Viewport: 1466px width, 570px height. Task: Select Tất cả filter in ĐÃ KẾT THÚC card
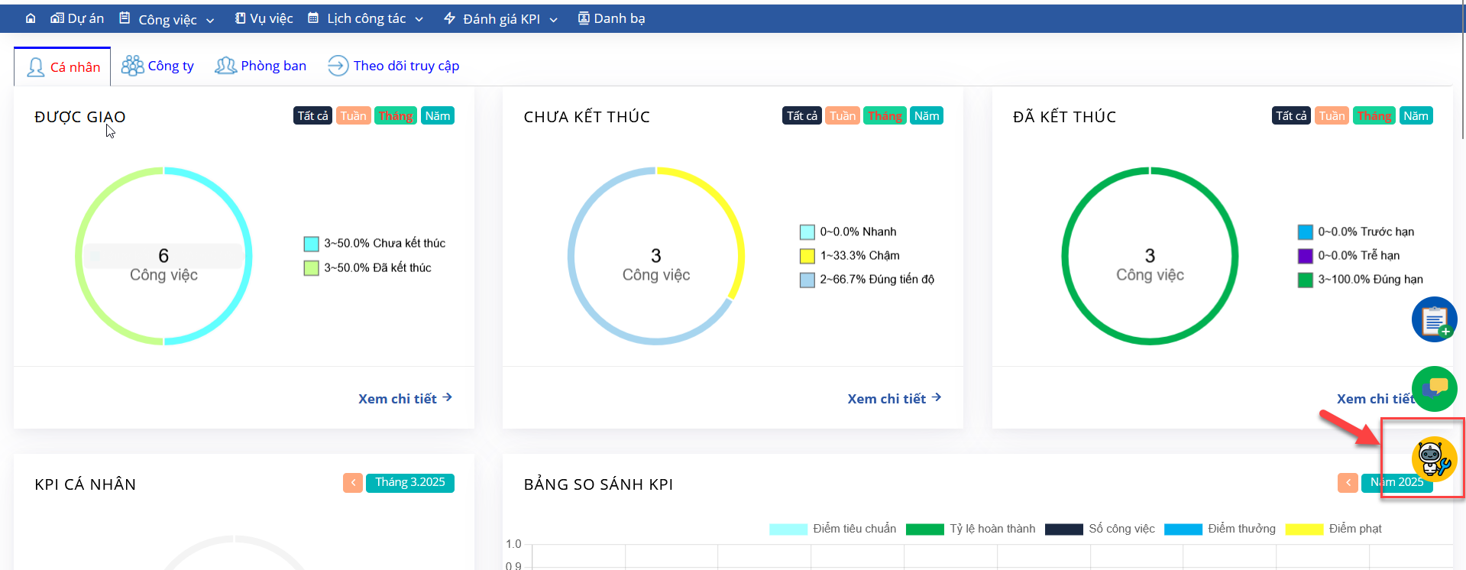point(1291,115)
